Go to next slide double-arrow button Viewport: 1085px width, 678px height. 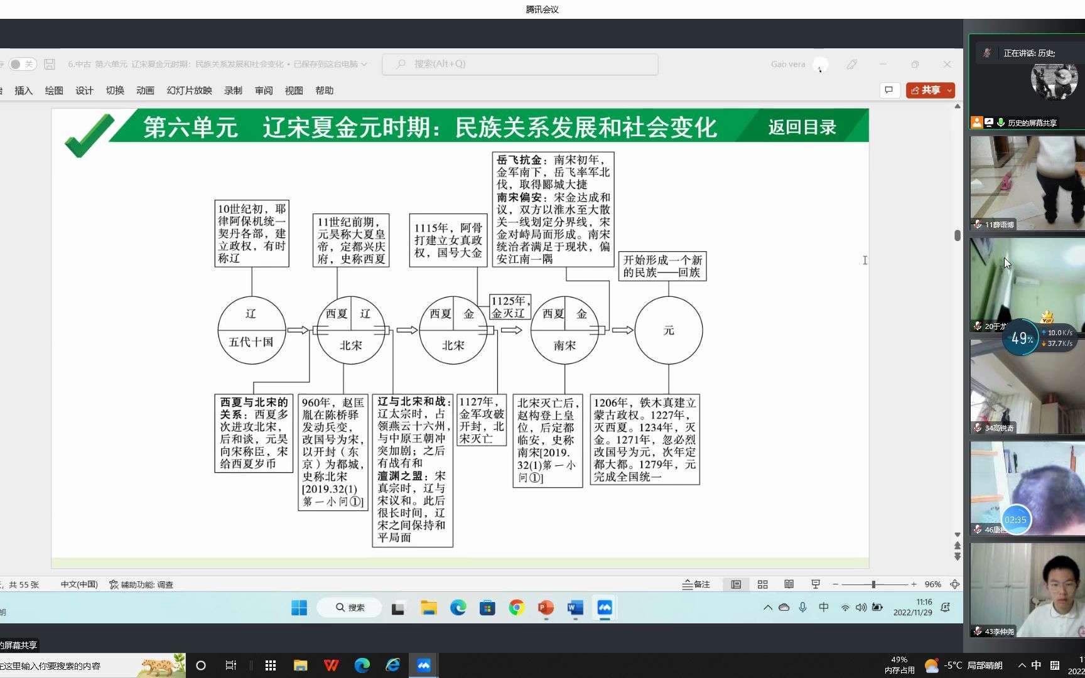pyautogui.click(x=957, y=556)
